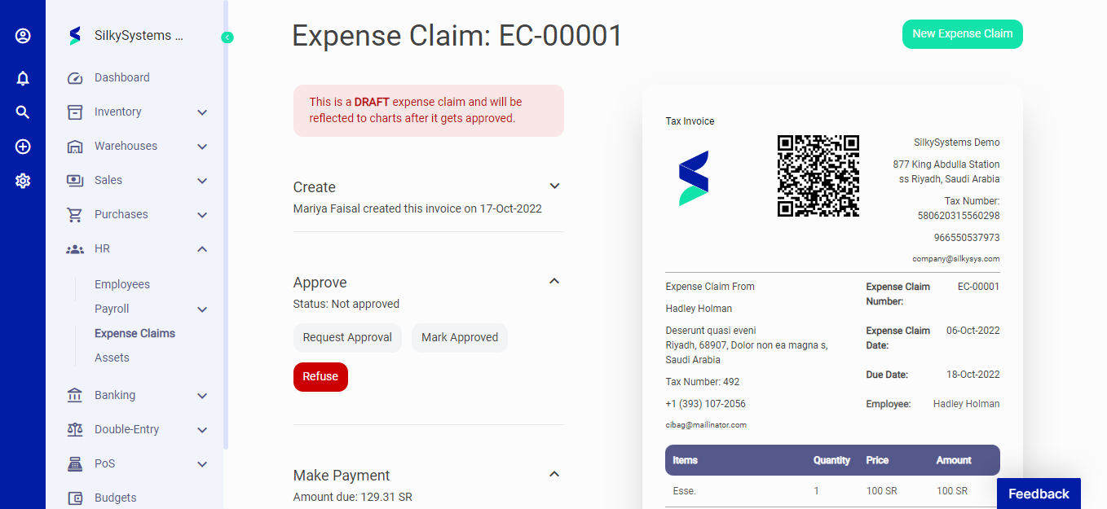Click the SilkySystems logo icon
This screenshot has width=1107, height=509.
[75, 36]
